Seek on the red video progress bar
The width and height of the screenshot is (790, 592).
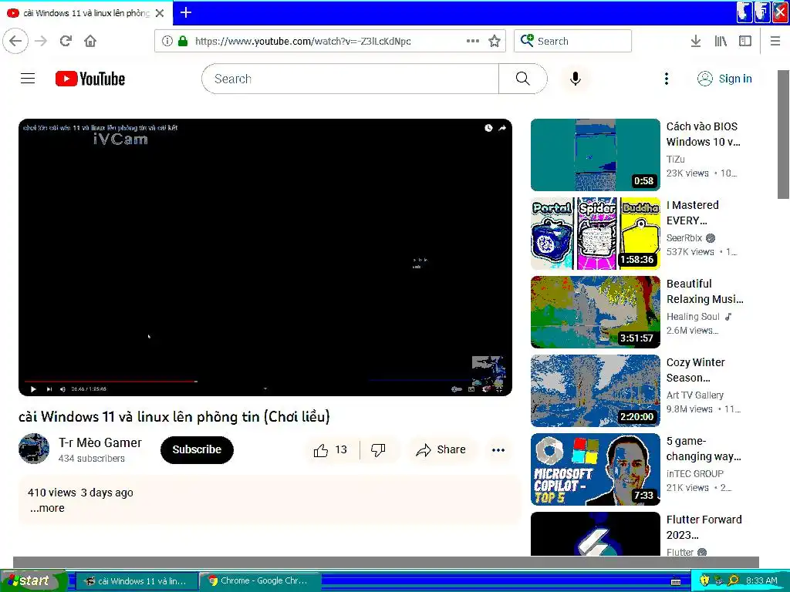click(x=111, y=382)
